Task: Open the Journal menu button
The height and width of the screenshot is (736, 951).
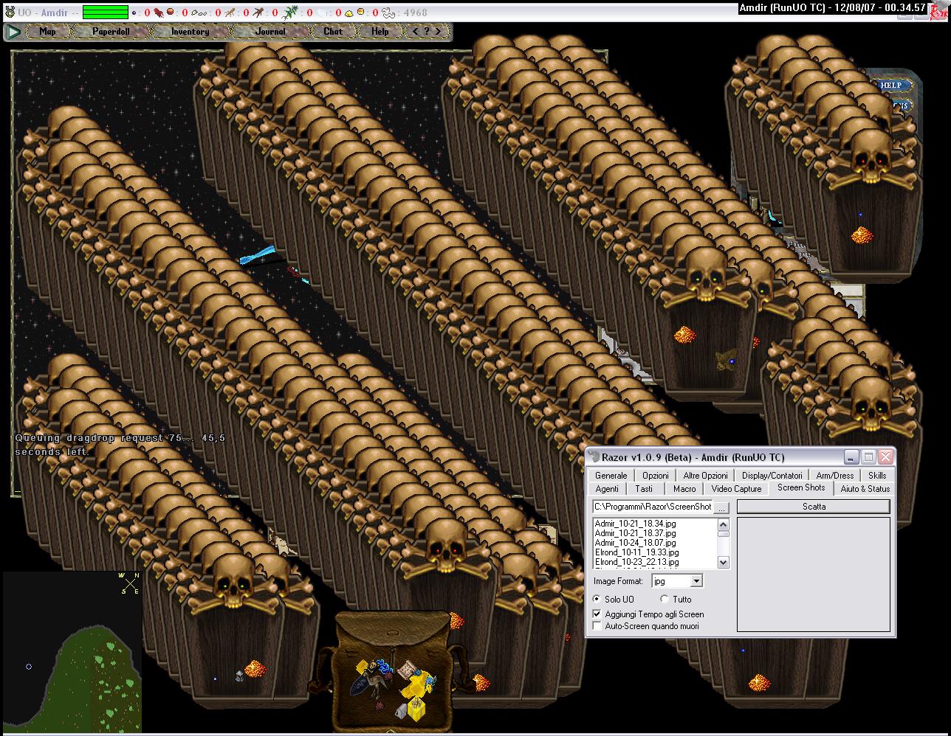Action: click(x=270, y=32)
